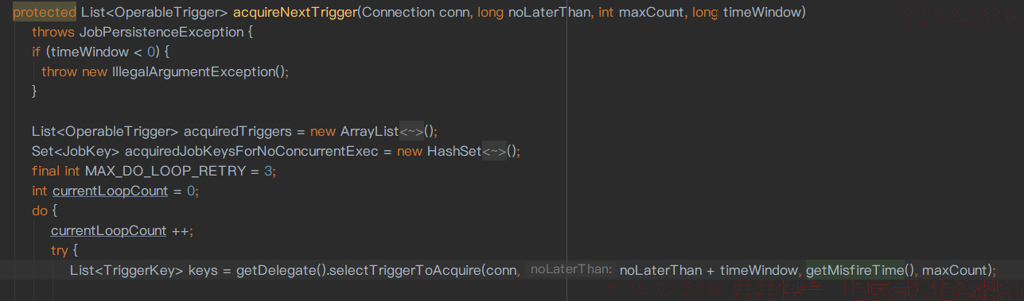The width and height of the screenshot is (1024, 301).
Task: Click the noLaterThan: inlay parameter hint
Action: click(571, 270)
